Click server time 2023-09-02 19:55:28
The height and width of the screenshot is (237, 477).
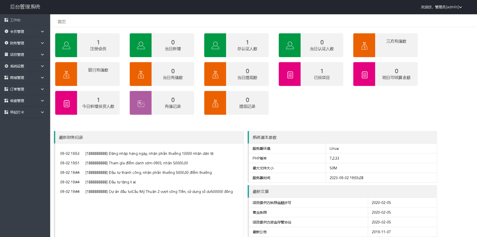[x=346, y=178]
